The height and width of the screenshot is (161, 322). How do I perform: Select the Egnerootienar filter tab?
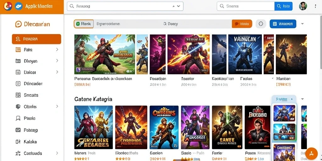108,24
